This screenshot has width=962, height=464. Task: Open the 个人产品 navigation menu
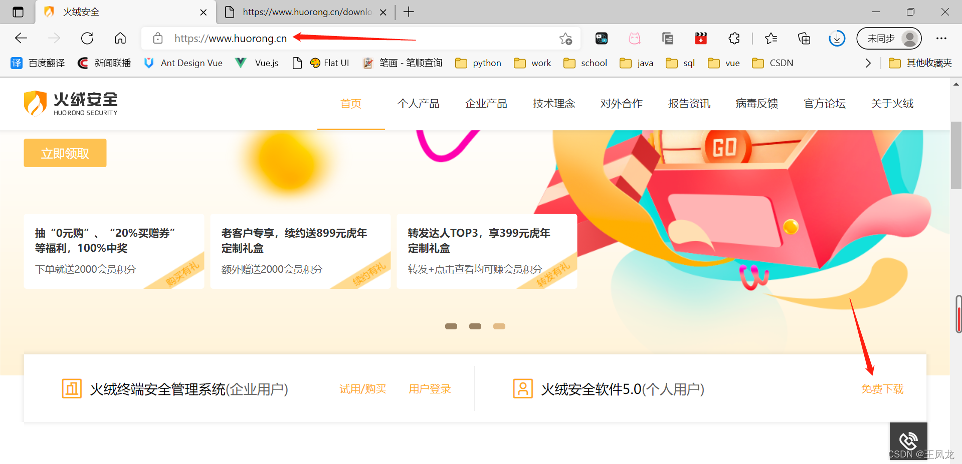[x=419, y=104]
